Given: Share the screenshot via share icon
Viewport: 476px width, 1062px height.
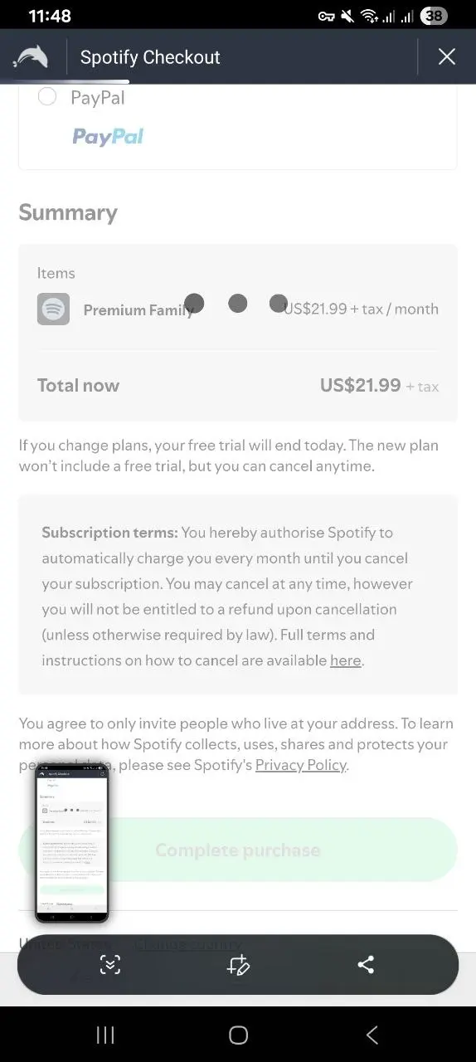Looking at the screenshot, I should click(x=366, y=964).
